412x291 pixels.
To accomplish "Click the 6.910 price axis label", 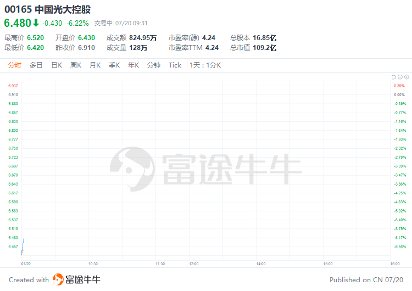I will coord(13,95).
